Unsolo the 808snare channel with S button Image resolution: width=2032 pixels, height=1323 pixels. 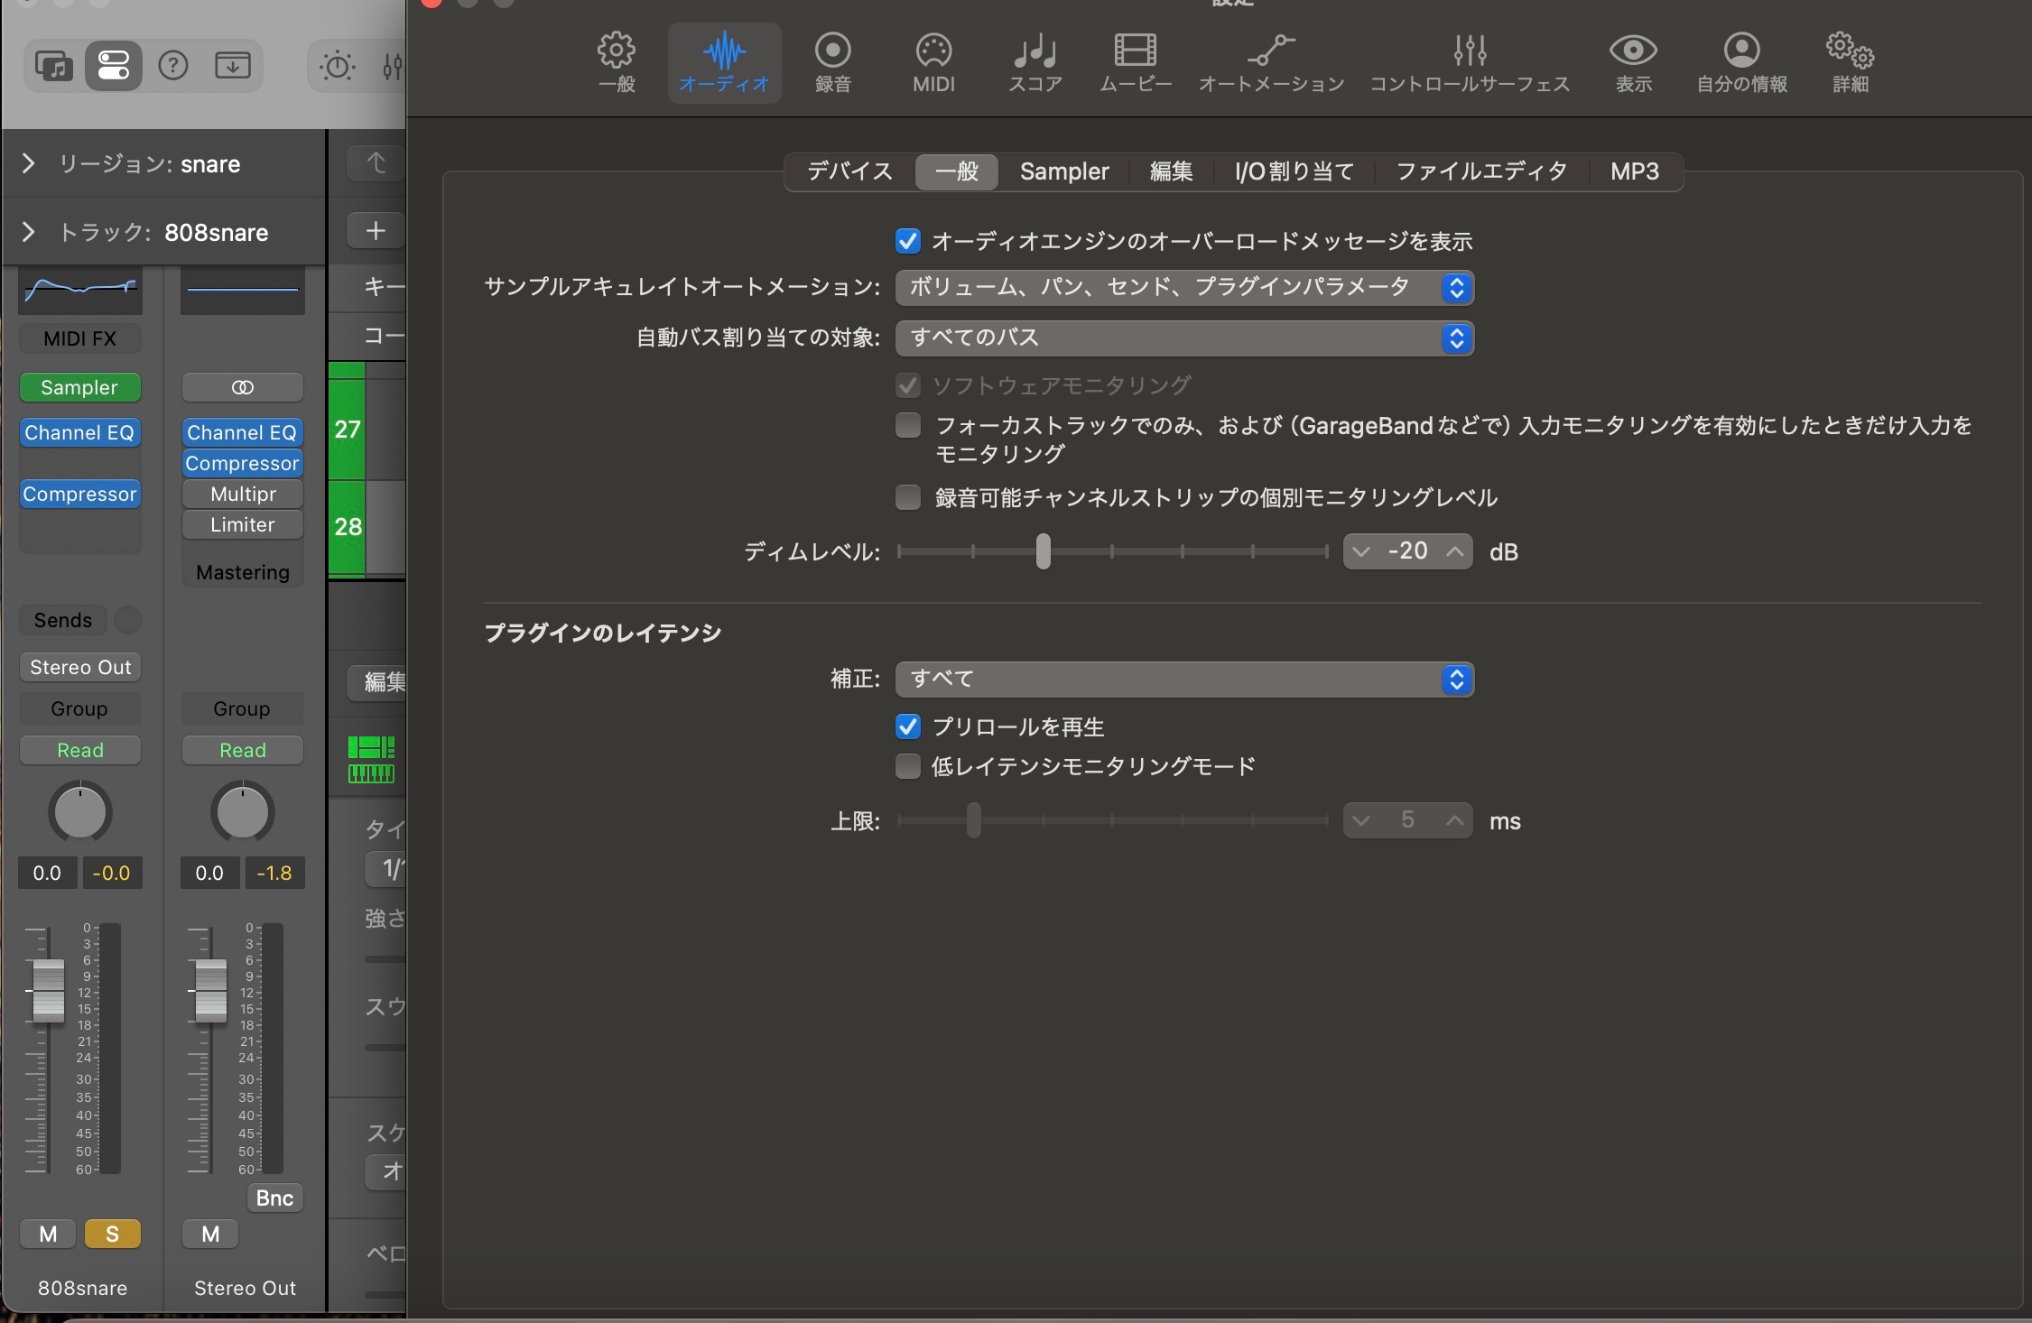click(x=112, y=1234)
